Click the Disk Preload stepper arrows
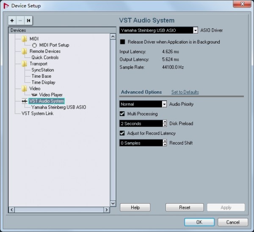Image resolution: width=254 pixels, height=232 pixels. coord(165,124)
